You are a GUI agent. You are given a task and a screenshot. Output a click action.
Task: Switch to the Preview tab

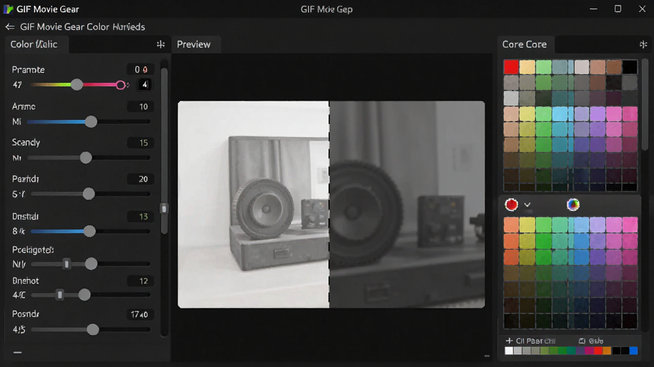point(194,45)
